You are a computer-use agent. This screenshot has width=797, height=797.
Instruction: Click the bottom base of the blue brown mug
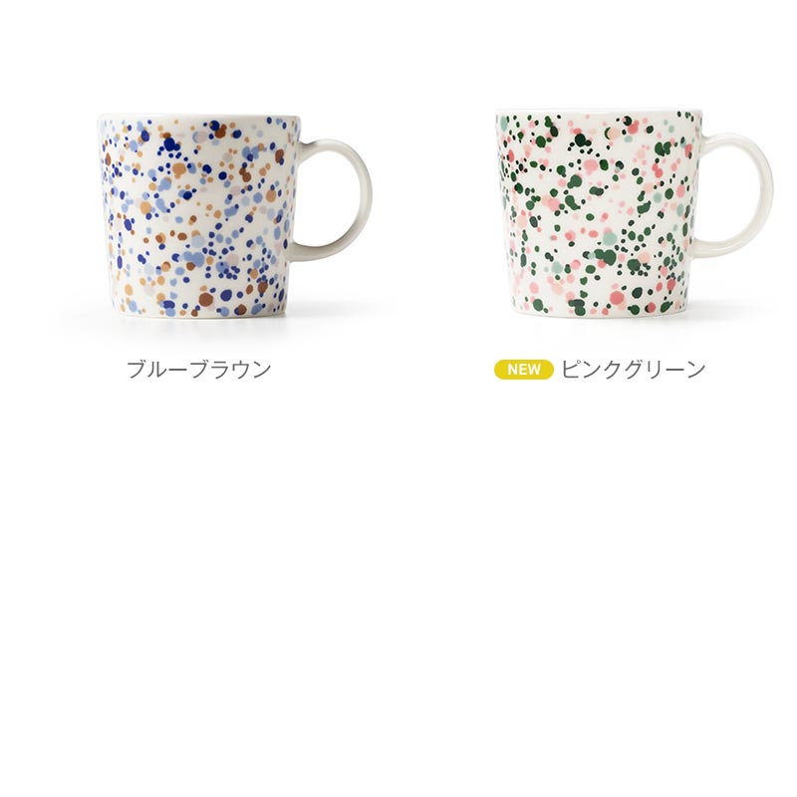(198, 316)
